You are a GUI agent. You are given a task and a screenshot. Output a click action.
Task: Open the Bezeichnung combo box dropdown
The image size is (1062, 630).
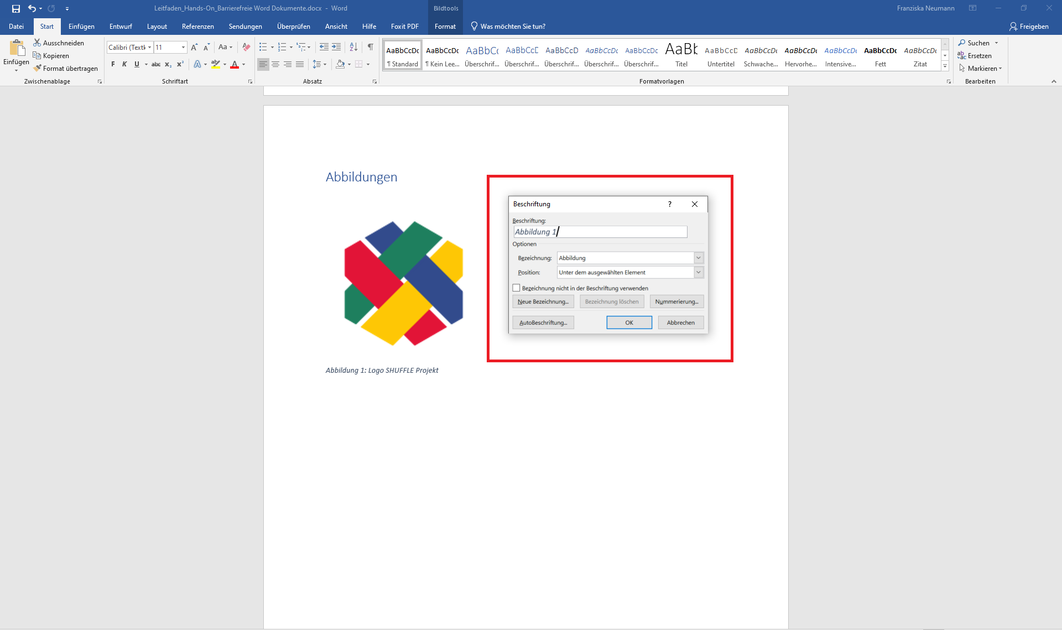pos(698,258)
